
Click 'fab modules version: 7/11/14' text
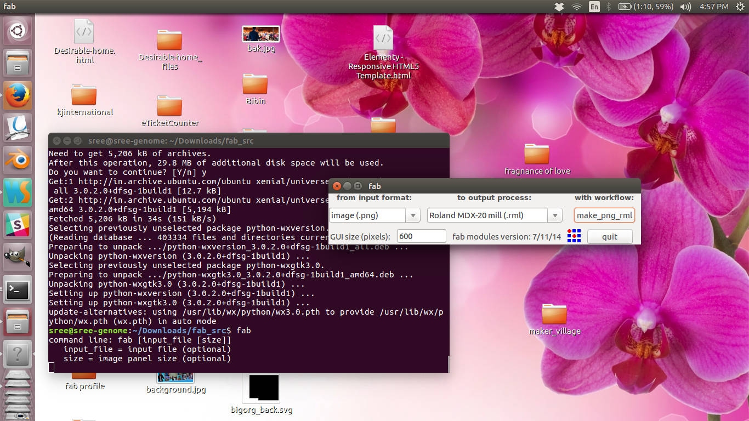(507, 237)
